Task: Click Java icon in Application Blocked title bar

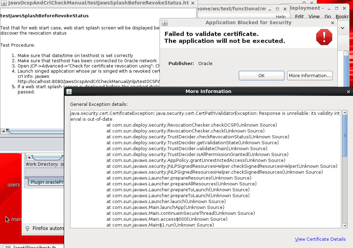Action: pyautogui.click(x=165, y=23)
